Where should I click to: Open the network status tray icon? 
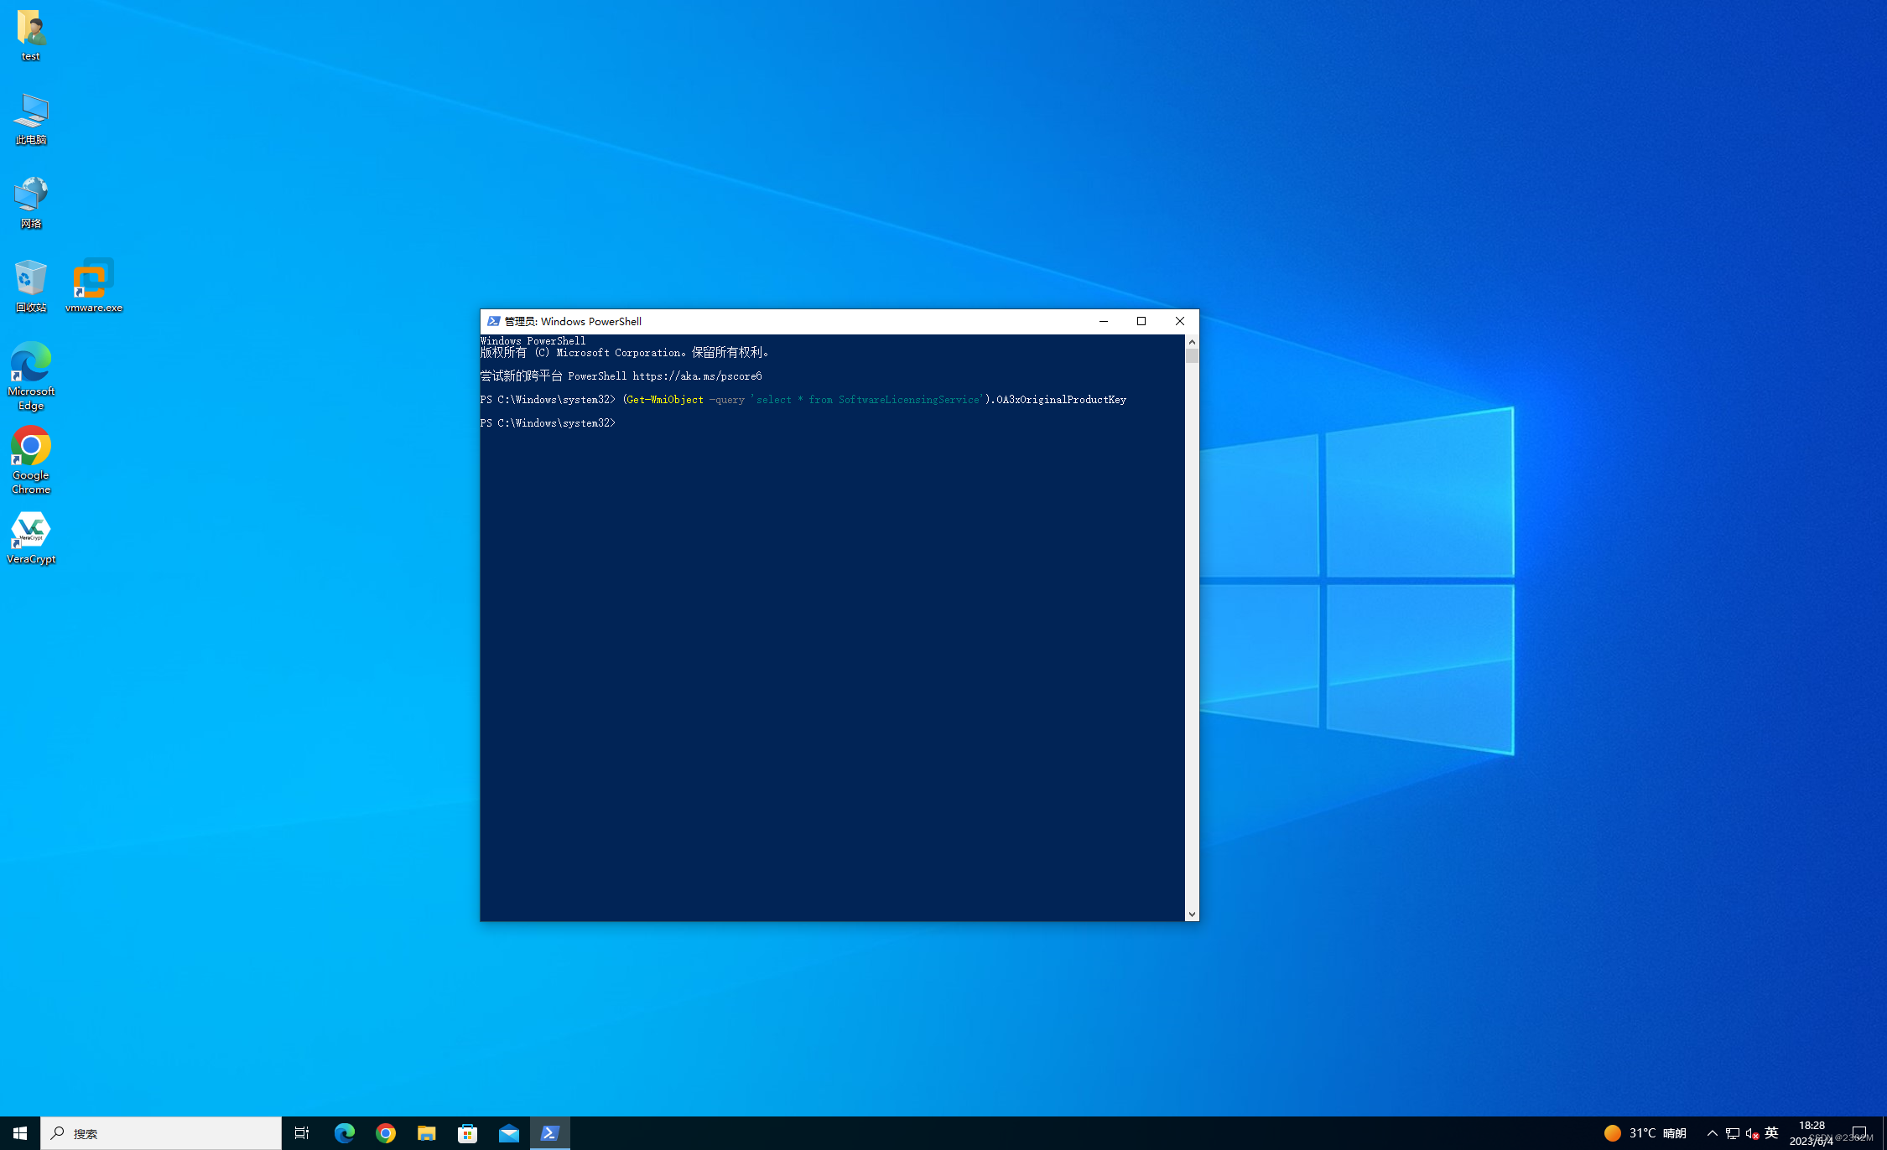click(x=1733, y=1133)
